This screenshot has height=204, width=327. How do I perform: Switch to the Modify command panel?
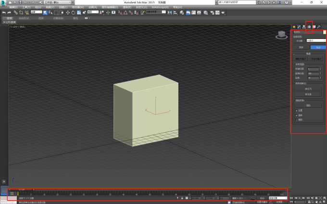pos(299,27)
